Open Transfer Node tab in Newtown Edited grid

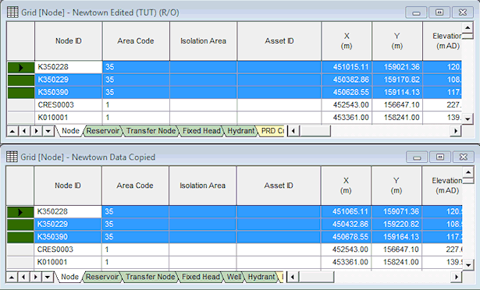point(151,131)
